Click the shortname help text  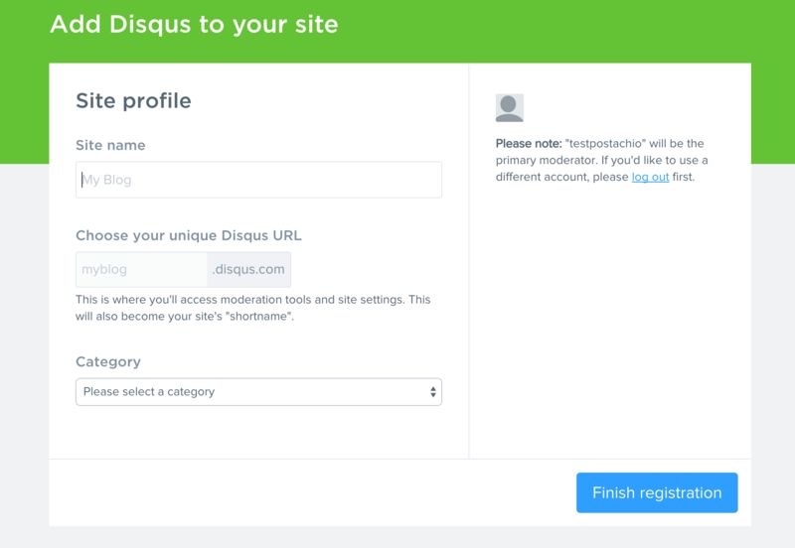tap(252, 308)
